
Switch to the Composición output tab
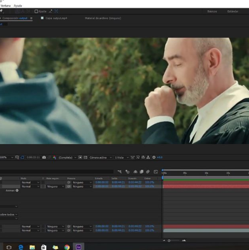coord(15,18)
